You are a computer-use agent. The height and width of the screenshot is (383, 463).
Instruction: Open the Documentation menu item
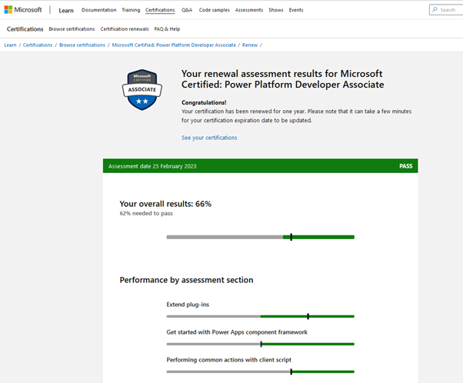click(99, 10)
